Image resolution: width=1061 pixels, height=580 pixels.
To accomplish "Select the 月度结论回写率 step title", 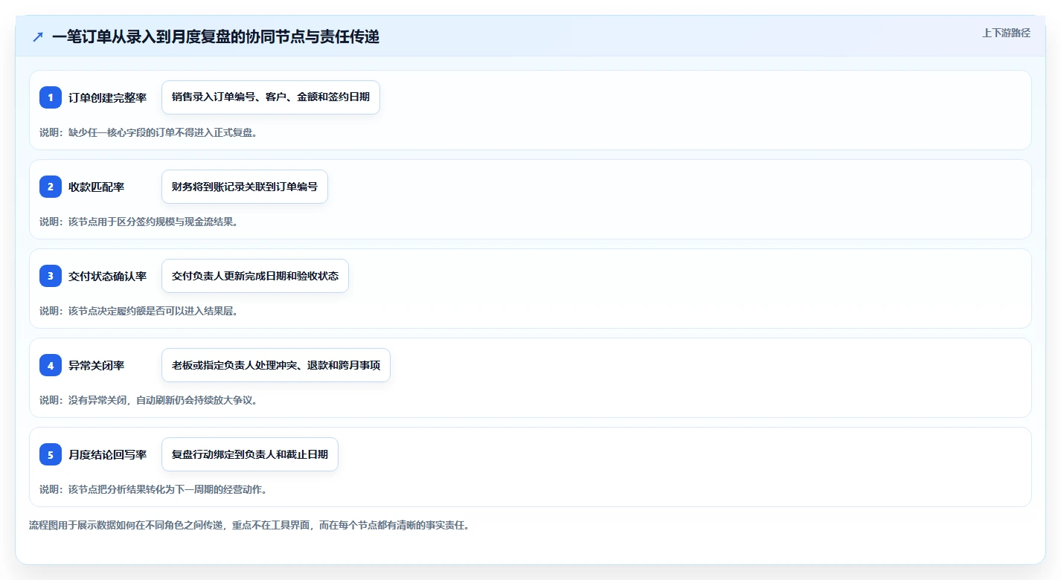I will 108,454.
